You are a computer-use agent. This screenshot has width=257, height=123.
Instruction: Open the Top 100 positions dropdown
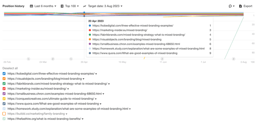coord(70,6)
